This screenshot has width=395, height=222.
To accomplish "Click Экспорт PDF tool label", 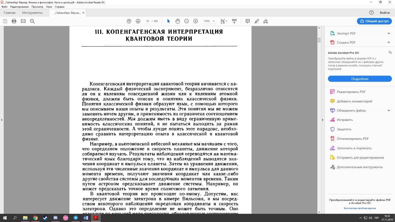I will click(346, 33).
